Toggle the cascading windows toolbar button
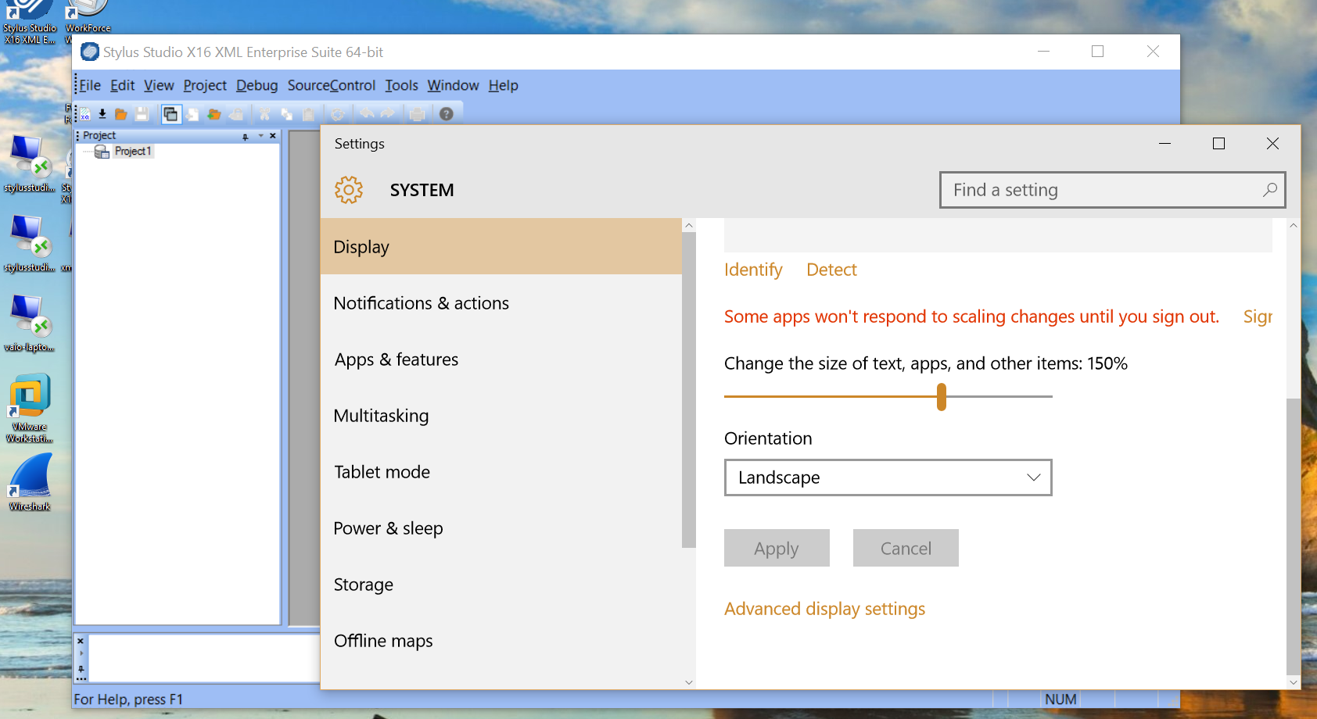Screen dimensions: 1317x719 point(170,115)
